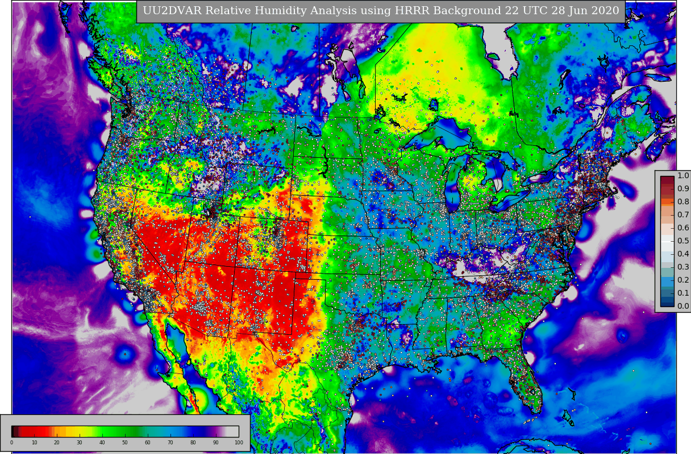Click the 0.6 label on right colorbar

(683, 228)
